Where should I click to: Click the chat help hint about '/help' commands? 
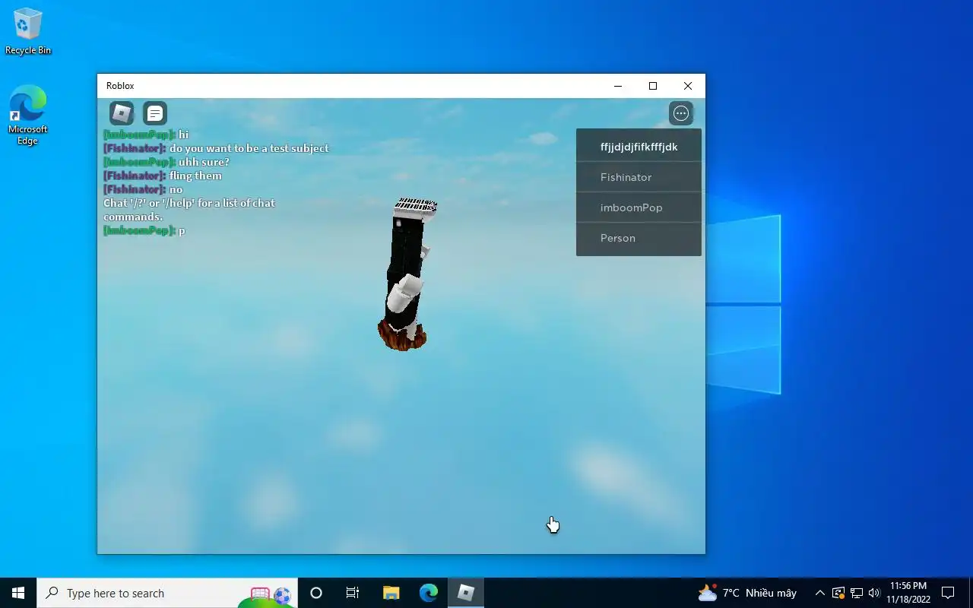(x=189, y=210)
